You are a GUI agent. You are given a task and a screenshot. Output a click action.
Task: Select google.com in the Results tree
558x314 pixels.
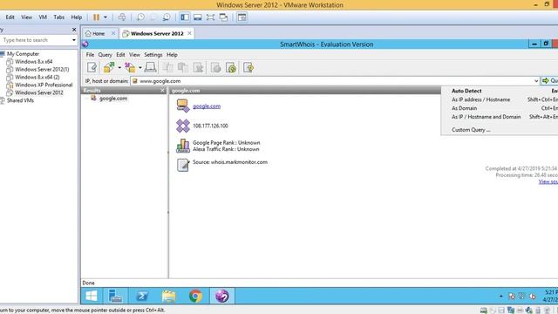click(x=112, y=99)
